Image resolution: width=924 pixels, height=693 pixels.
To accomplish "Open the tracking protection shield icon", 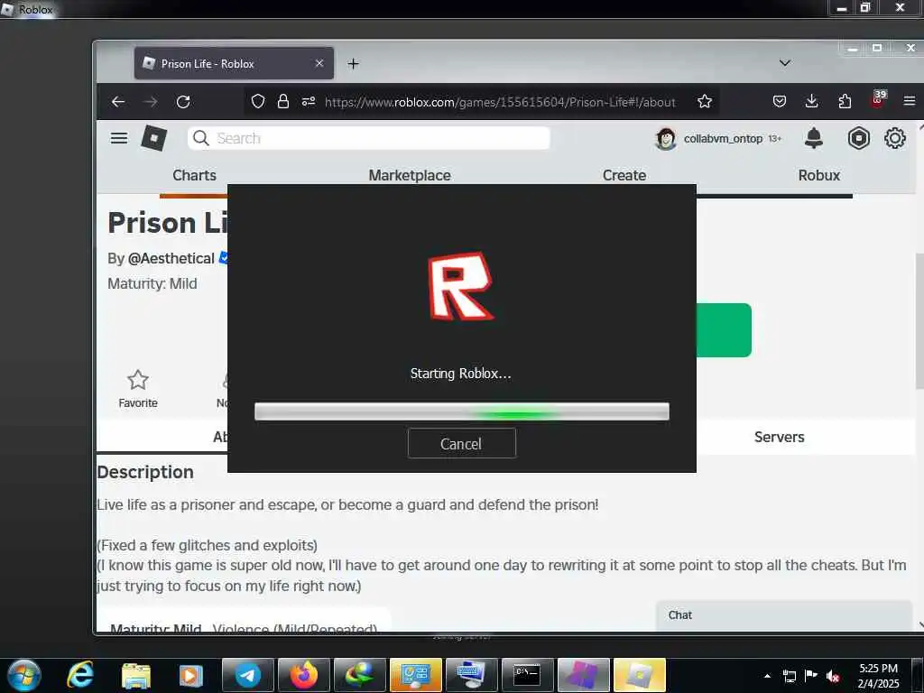I will point(257,101).
